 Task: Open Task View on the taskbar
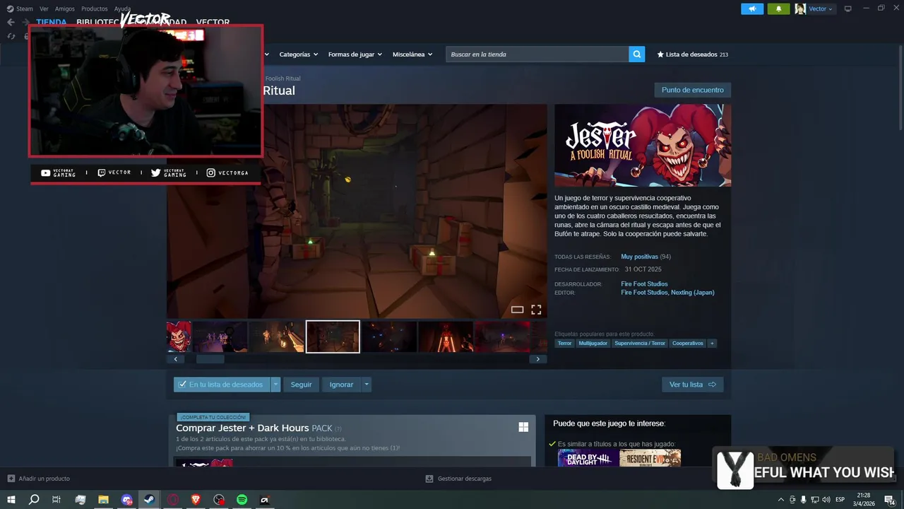(x=56, y=500)
